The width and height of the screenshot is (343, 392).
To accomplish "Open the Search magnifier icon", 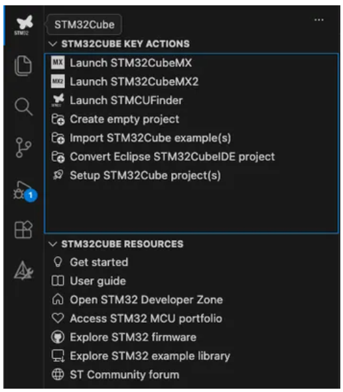I will coord(23,106).
